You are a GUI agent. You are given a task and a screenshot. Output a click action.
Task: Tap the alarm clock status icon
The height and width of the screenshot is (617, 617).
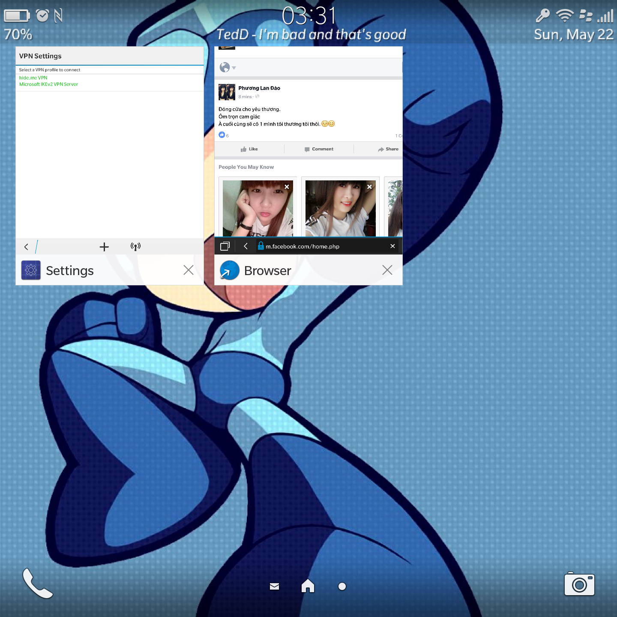pos(42,15)
